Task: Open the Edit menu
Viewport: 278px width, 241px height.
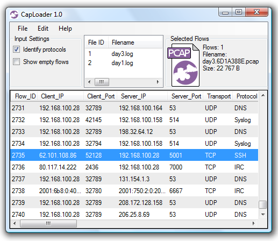Action: click(43, 29)
